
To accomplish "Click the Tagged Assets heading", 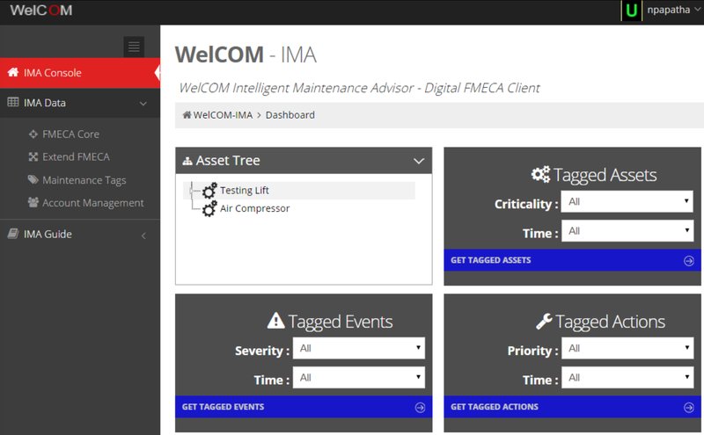I will tap(605, 175).
